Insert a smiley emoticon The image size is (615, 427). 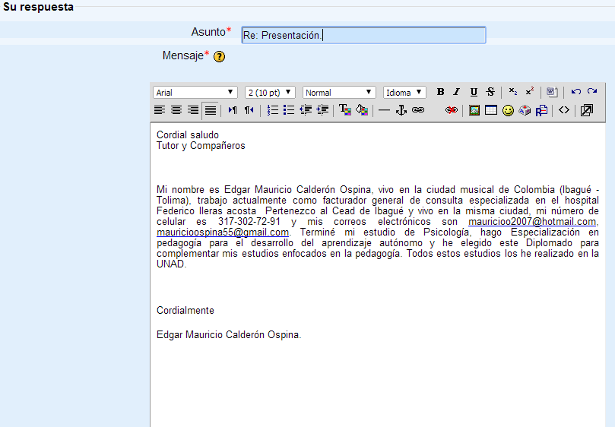508,110
